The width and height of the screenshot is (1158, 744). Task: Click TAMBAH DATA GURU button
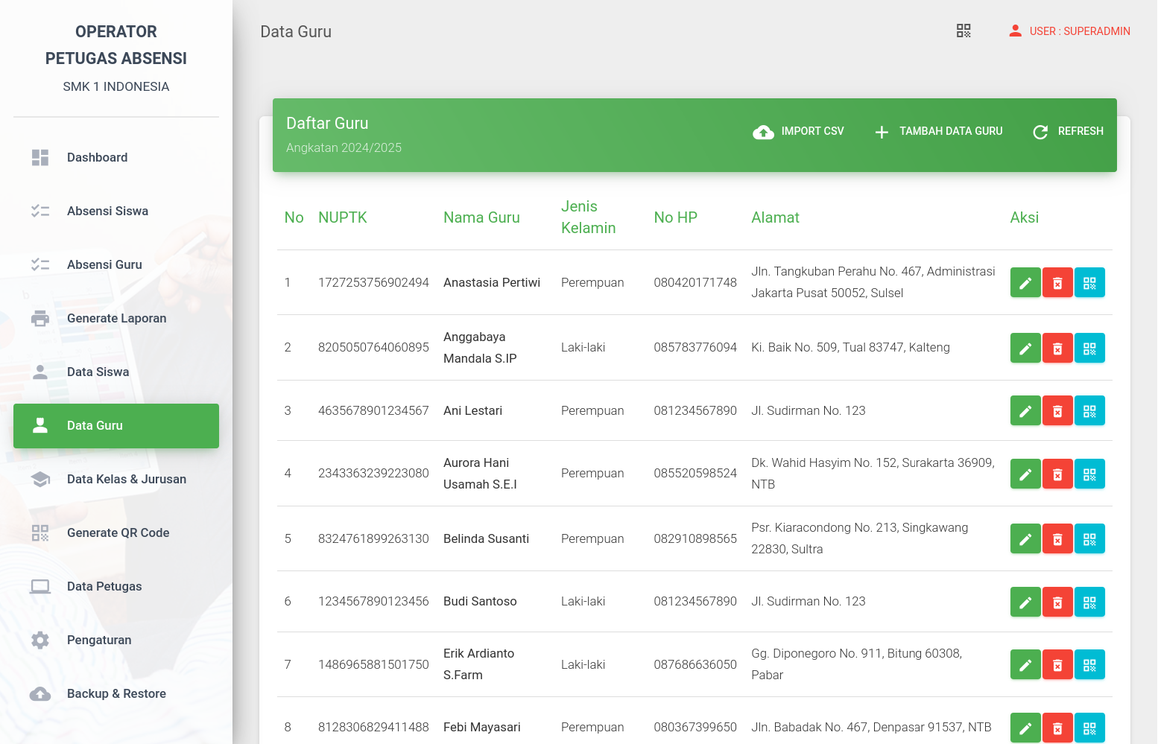tap(938, 131)
